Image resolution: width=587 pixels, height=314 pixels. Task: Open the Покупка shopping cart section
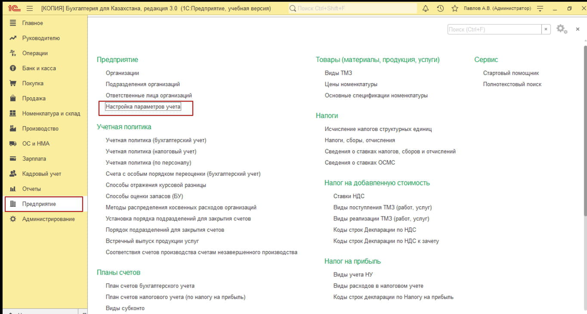(33, 83)
